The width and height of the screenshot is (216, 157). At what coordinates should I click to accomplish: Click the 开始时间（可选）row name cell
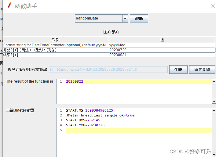coord(56,50)
